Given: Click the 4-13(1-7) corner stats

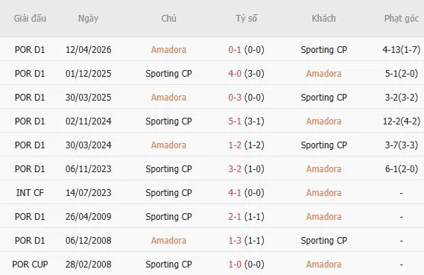Looking at the screenshot, I should 402,50.
